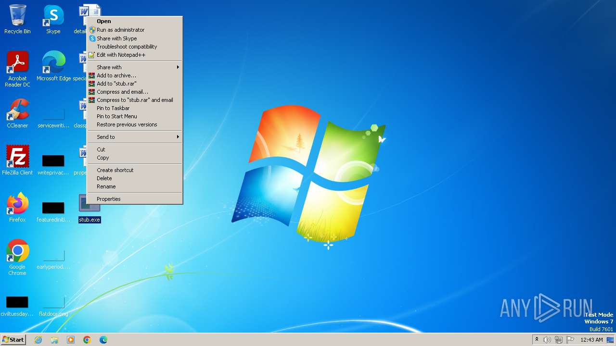Click Show desktop button at taskbar end
Screen dimensions: 616x346
(x=610, y=340)
